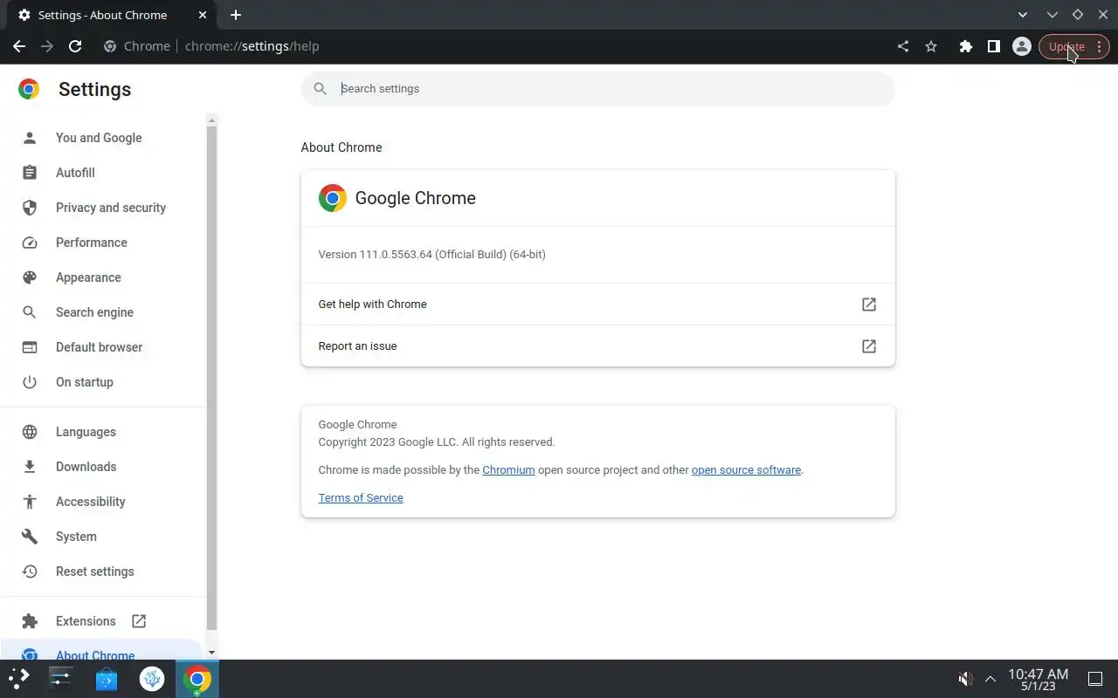Image resolution: width=1118 pixels, height=698 pixels.
Task: Toggle the side panel icon
Action: [x=993, y=46]
